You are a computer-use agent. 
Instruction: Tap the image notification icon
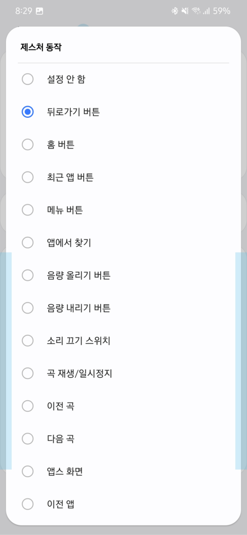(x=40, y=11)
